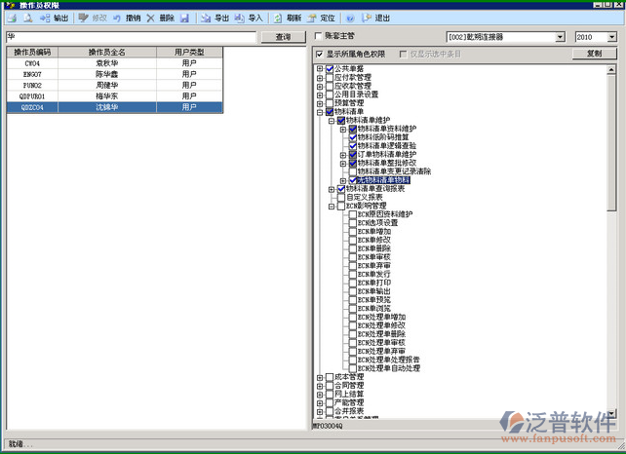Click the 用户类型 column header
Image resolution: width=626 pixels, height=454 pixels.
click(189, 52)
